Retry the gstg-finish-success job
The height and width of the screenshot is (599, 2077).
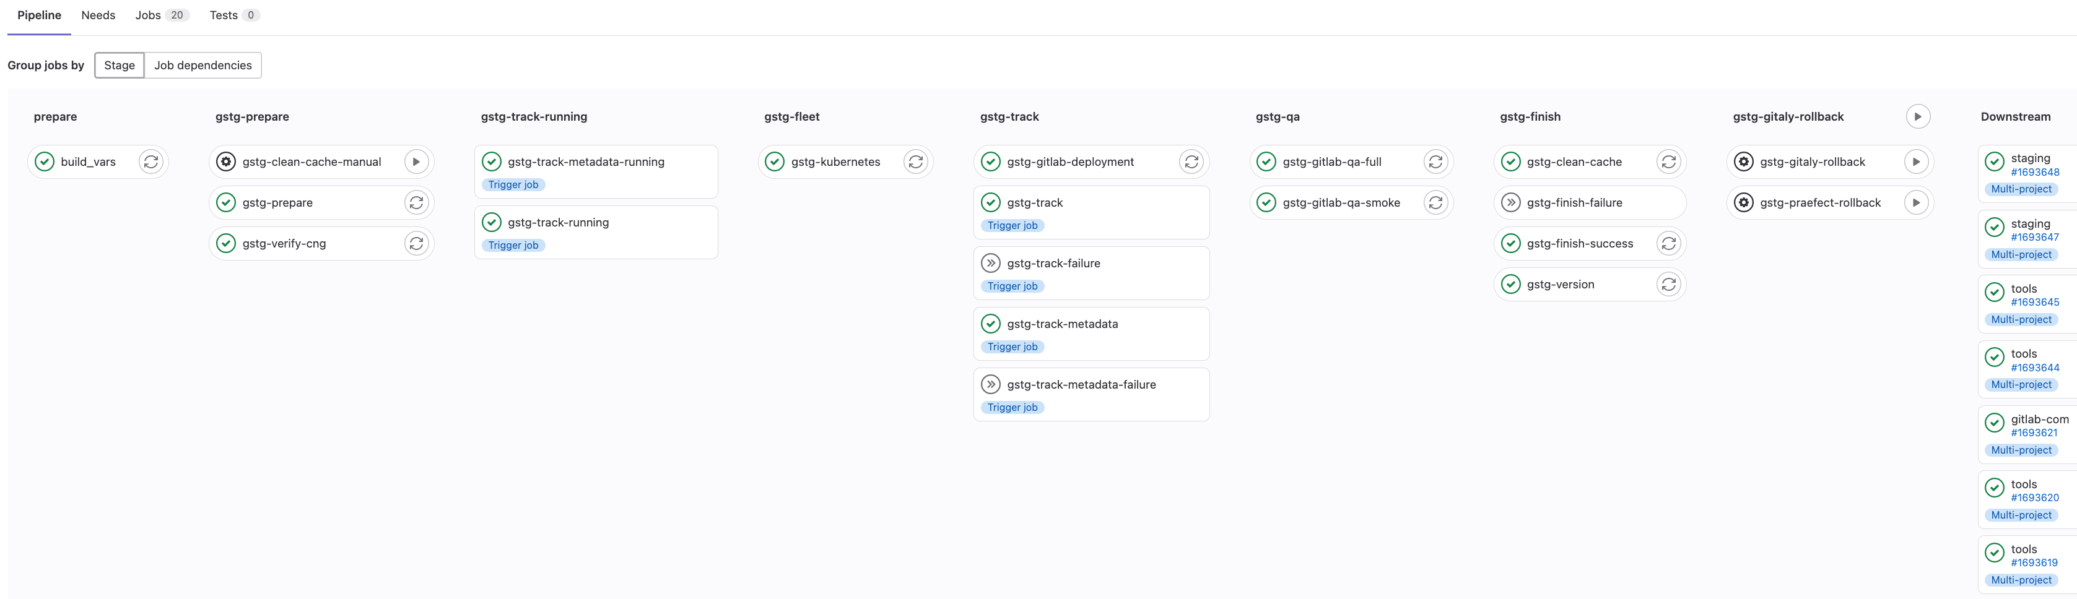click(1669, 243)
